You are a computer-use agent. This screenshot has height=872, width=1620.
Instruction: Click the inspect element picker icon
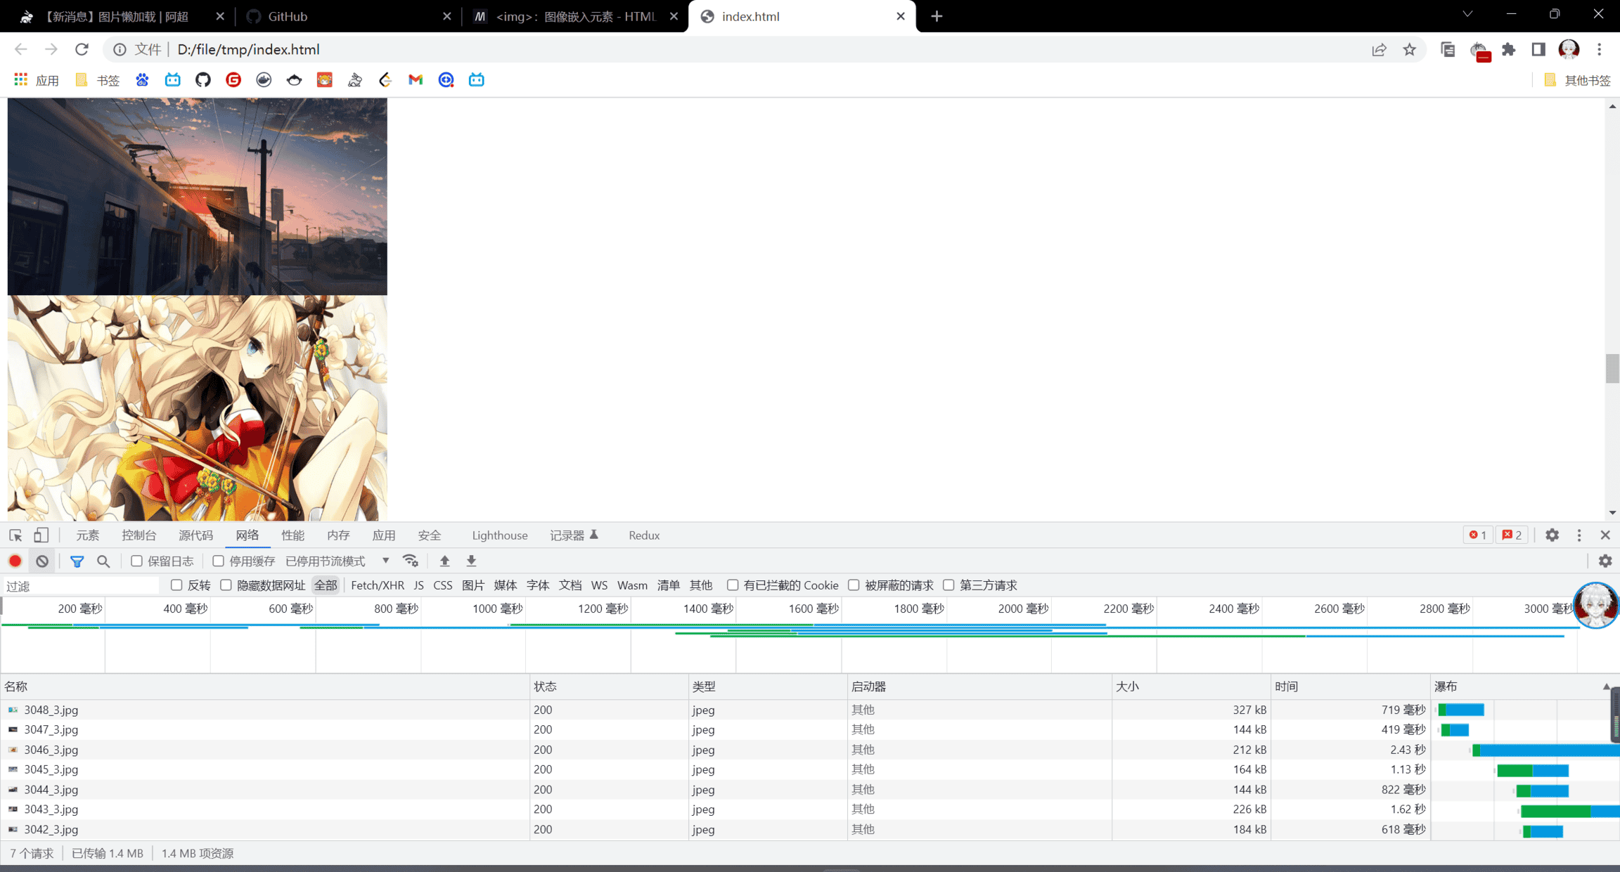[15, 535]
